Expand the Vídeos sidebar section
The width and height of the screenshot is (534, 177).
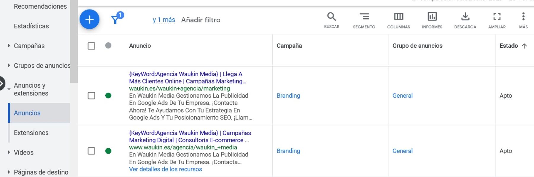coord(24,152)
